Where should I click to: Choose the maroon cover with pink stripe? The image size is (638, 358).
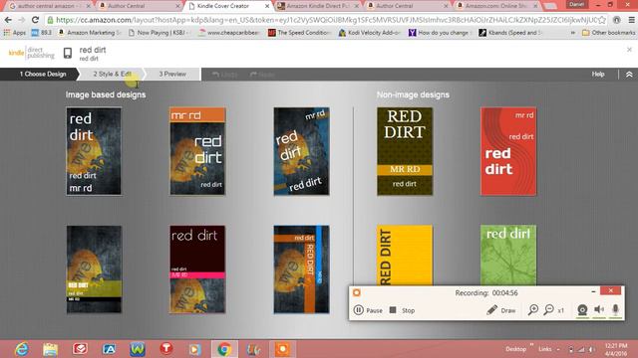[197, 269]
